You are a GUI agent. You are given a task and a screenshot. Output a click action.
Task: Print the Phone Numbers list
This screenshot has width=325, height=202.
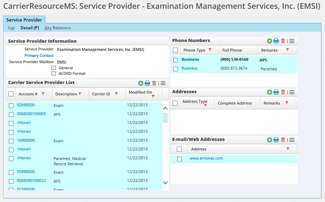[276, 41]
